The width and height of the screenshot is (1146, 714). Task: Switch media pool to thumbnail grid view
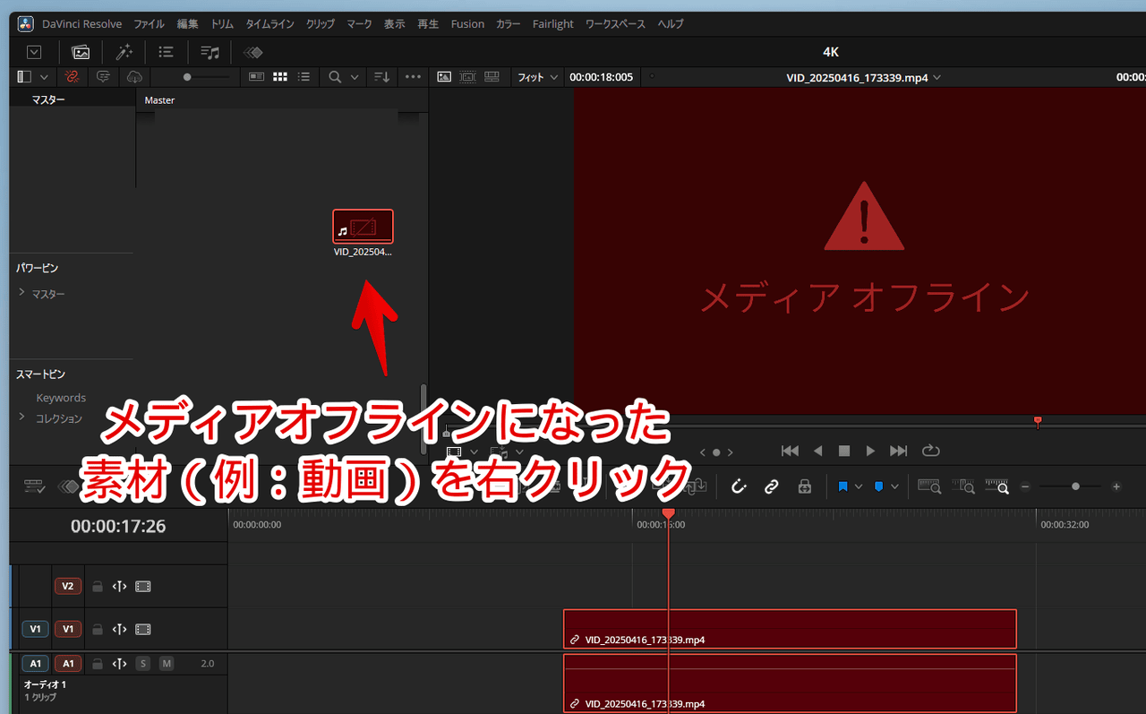pos(280,77)
